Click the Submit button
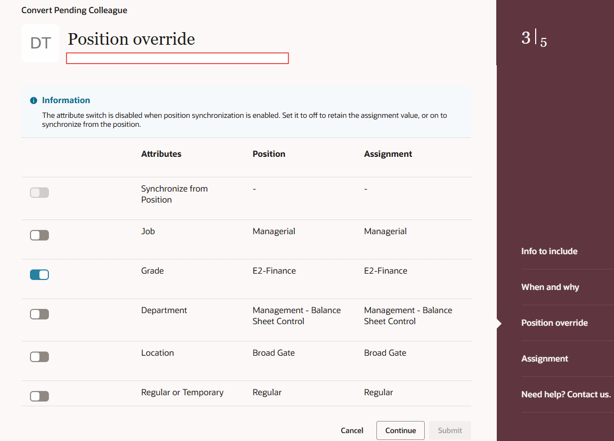 (449, 430)
